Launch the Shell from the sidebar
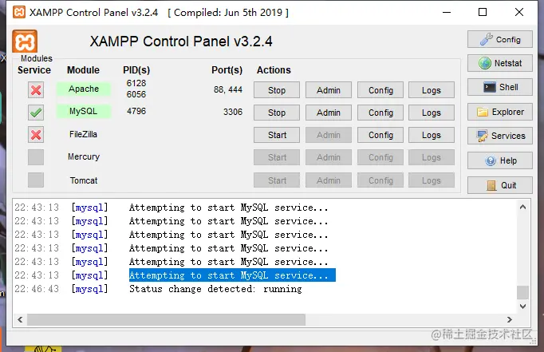The image size is (544, 352). coord(500,87)
